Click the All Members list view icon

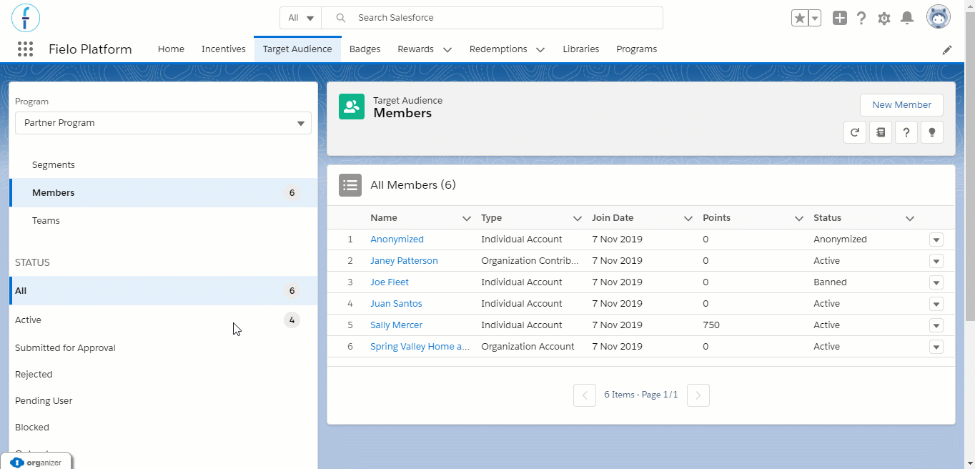point(350,185)
